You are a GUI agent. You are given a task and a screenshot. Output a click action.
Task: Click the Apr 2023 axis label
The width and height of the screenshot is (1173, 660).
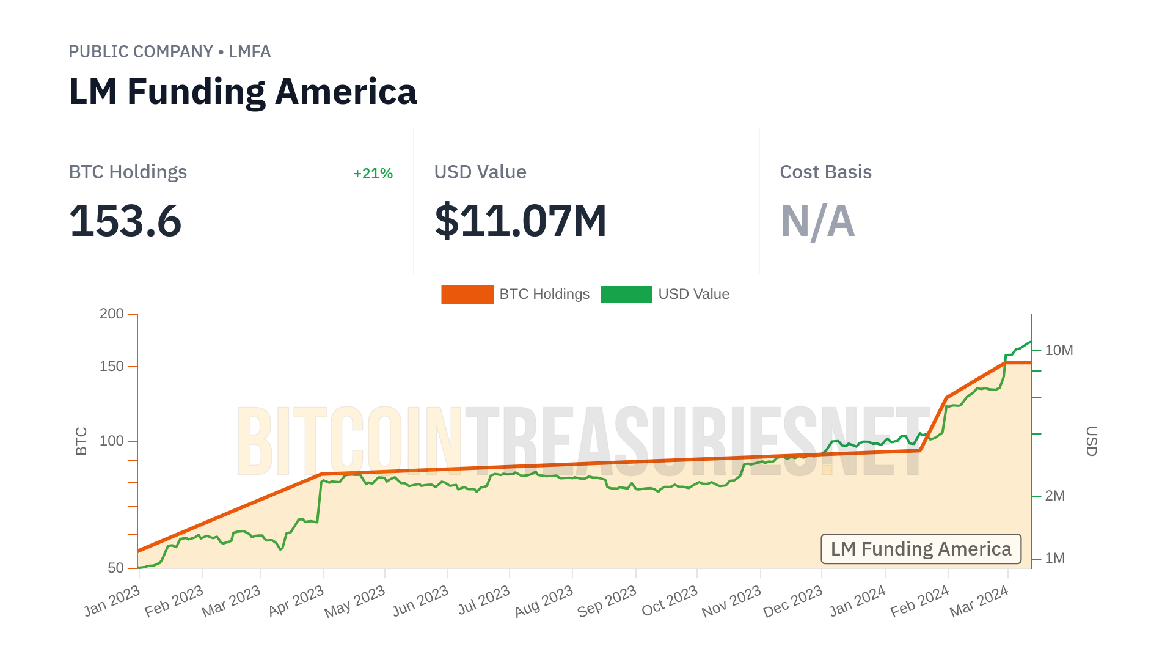click(296, 601)
